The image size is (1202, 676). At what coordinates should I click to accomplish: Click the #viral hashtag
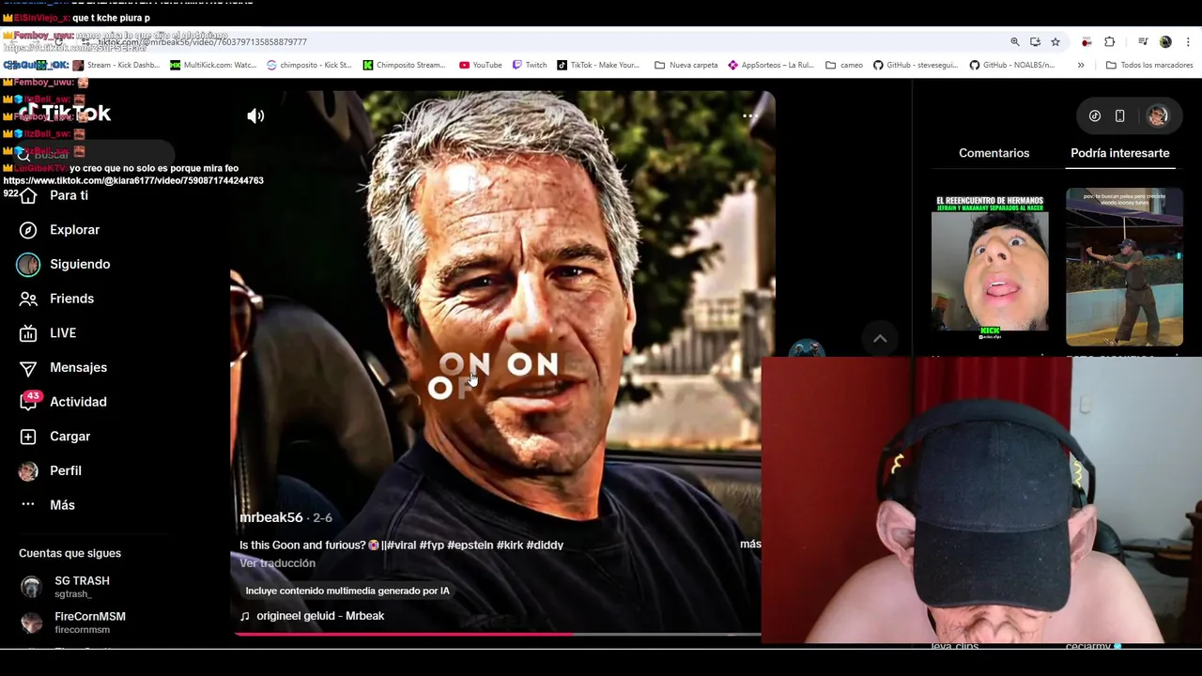click(400, 545)
